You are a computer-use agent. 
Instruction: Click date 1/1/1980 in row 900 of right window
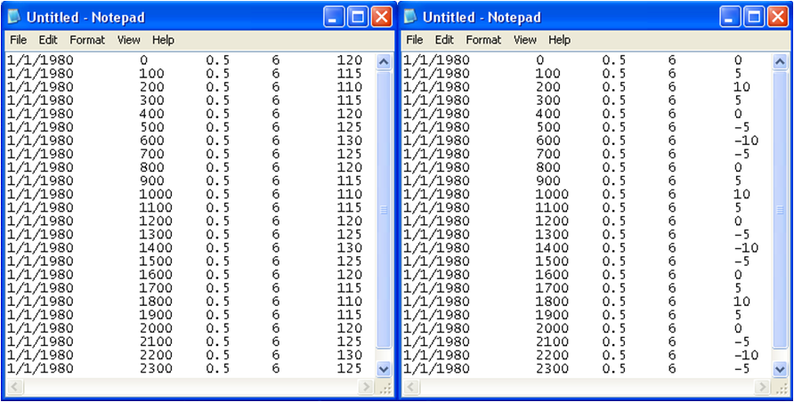(436, 181)
